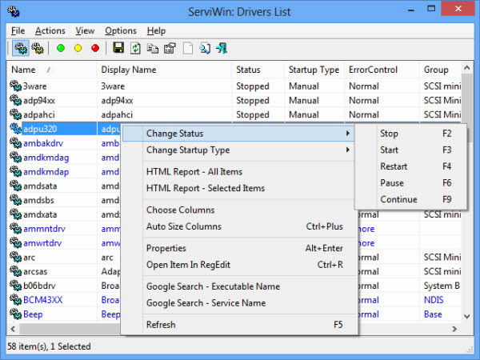Click the copy selected items toolbar icon
Image resolution: width=480 pixels, height=360 pixels.
coord(153,49)
